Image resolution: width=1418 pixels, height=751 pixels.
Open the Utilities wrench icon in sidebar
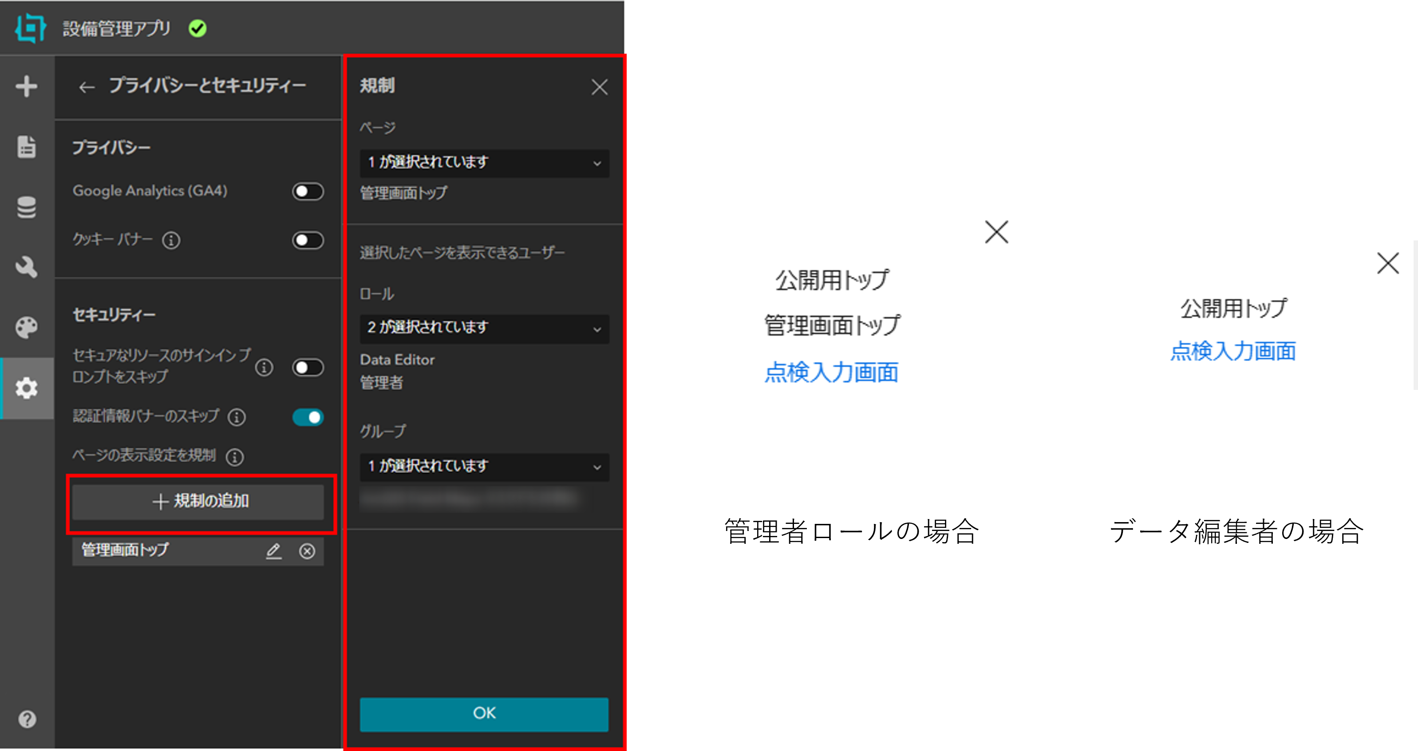(27, 267)
